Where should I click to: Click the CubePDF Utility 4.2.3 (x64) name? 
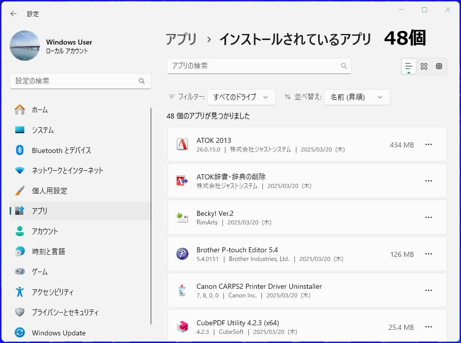(238, 323)
